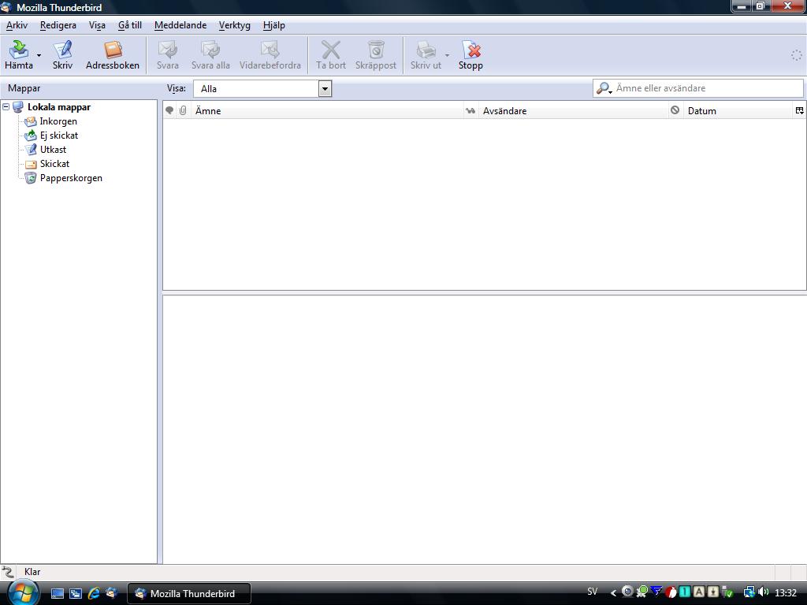
Task: Click Mozilla Thunderbird taskbar button
Action: [x=189, y=593]
